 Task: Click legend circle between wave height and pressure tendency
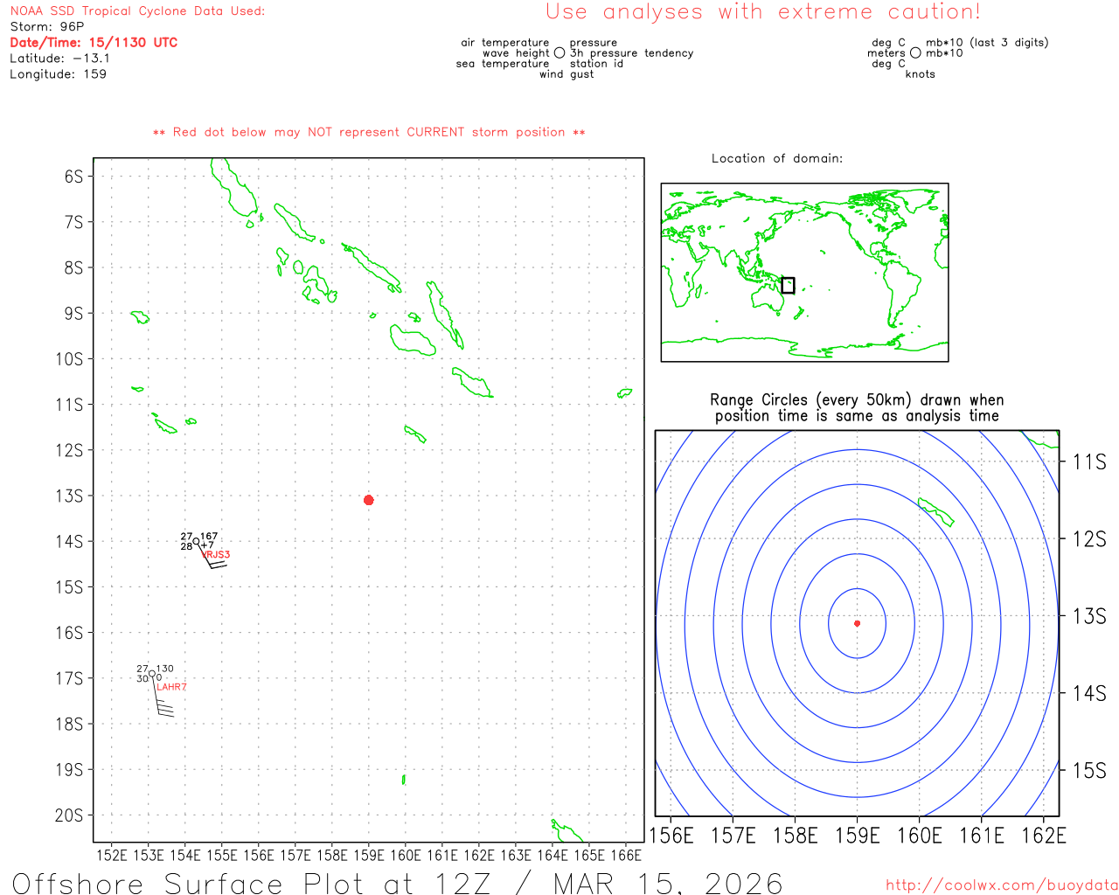pyautogui.click(x=559, y=52)
